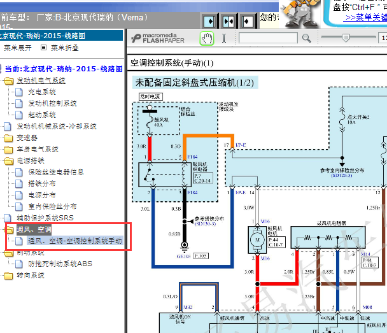This screenshot has width=387, height=333.
Task: Click the GE103 ground label
Action: [x=183, y=256]
